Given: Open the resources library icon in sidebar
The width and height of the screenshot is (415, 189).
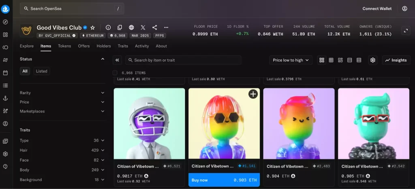Looking at the screenshot, I should click(x=5, y=141).
